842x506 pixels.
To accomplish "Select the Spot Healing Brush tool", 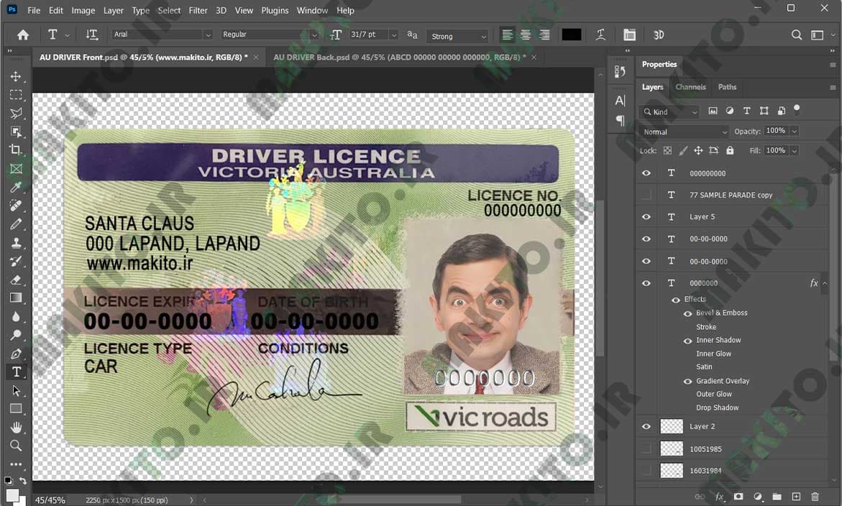I will click(16, 205).
